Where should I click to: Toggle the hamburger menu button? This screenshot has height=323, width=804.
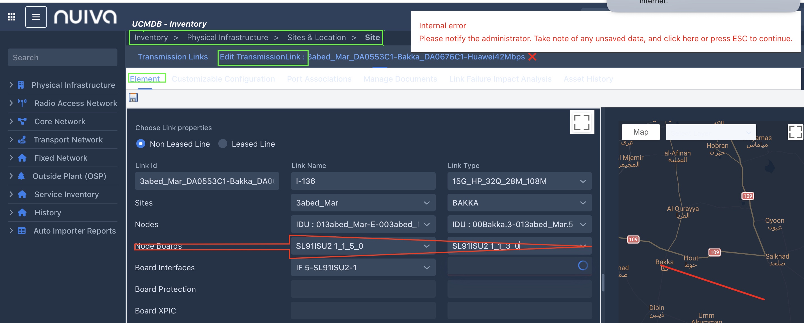(x=36, y=17)
